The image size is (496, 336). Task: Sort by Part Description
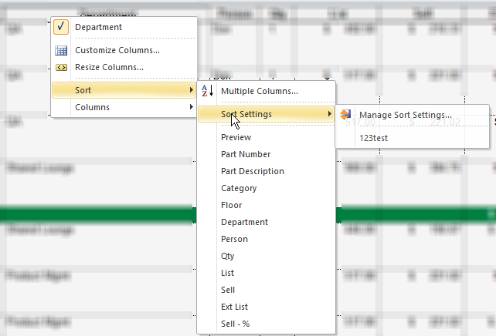[x=252, y=171]
